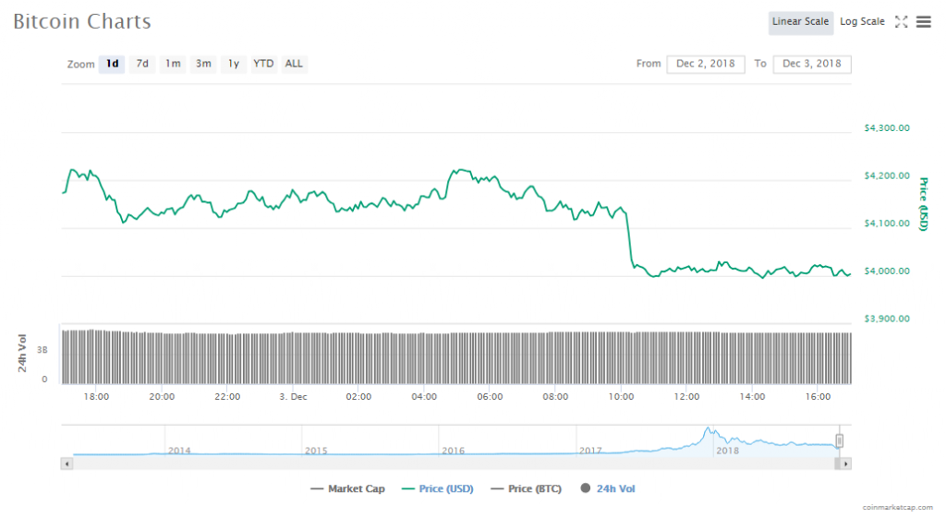Viewport: 946px width, 518px height.
Task: Choose the 1y zoom option
Action: [x=234, y=64]
